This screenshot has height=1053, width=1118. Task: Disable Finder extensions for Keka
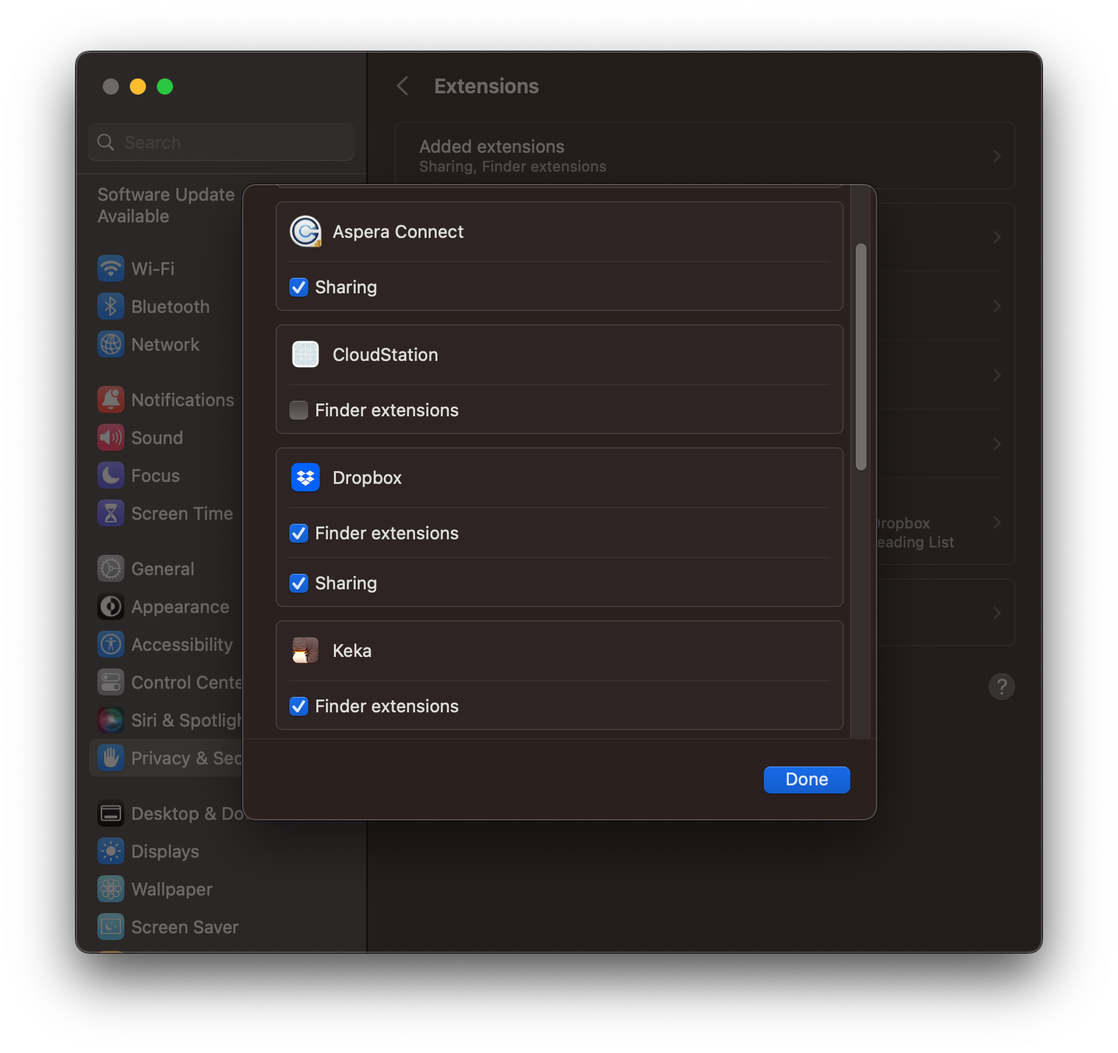299,706
